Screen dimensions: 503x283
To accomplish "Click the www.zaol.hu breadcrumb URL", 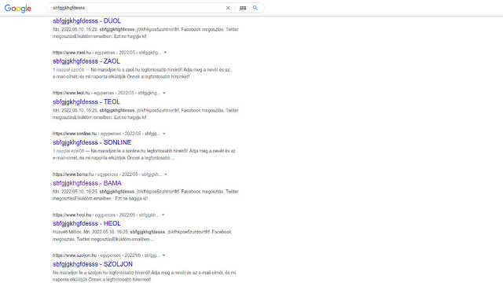I will [x=72, y=53].
